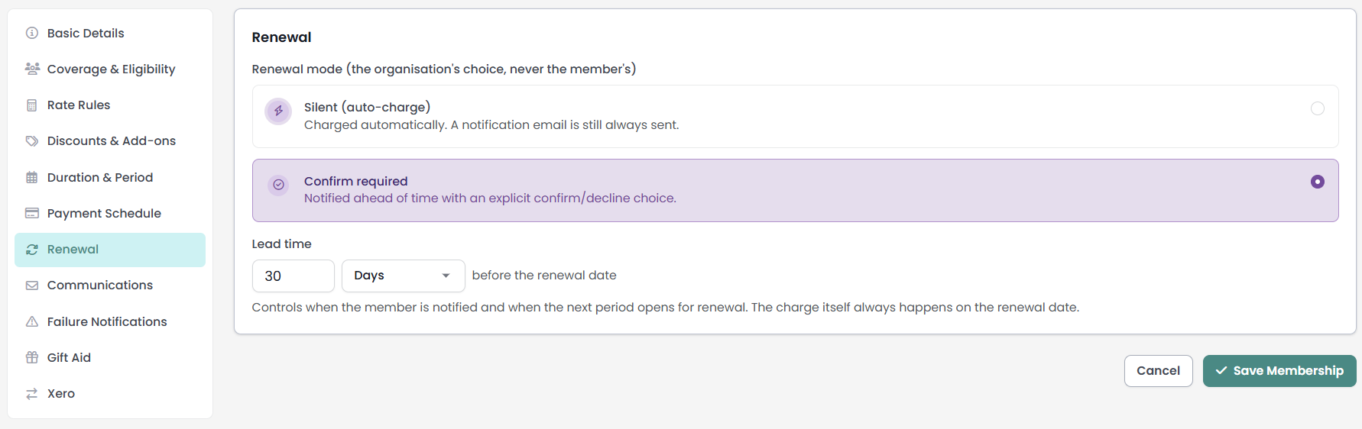This screenshot has height=429, width=1362.
Task: Click the Failure Notifications warning triangle icon
Action: [32, 321]
